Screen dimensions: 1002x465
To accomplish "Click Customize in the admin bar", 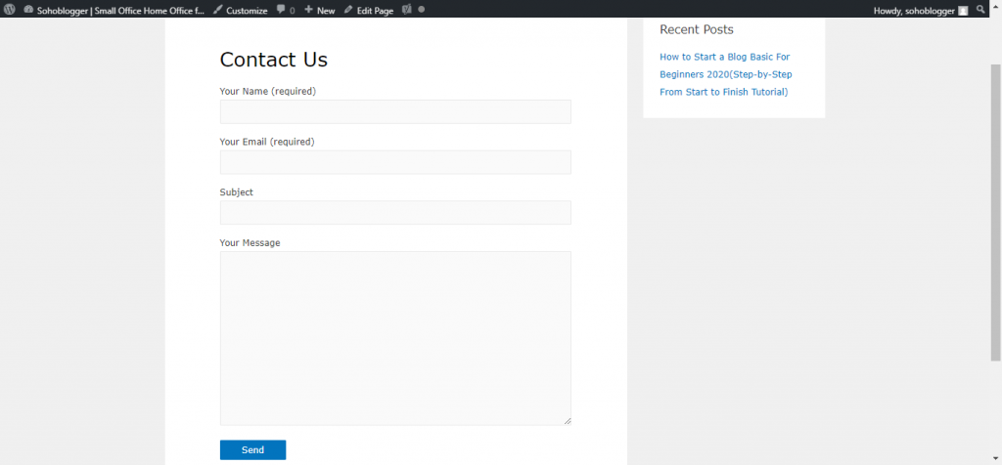I will (x=240, y=10).
